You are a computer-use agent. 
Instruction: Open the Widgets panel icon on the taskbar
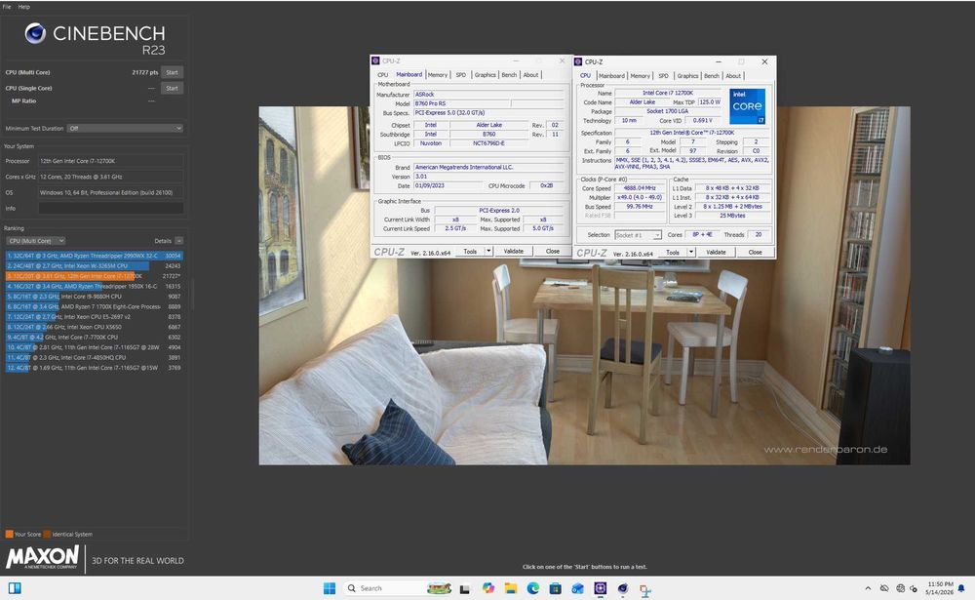(15, 588)
